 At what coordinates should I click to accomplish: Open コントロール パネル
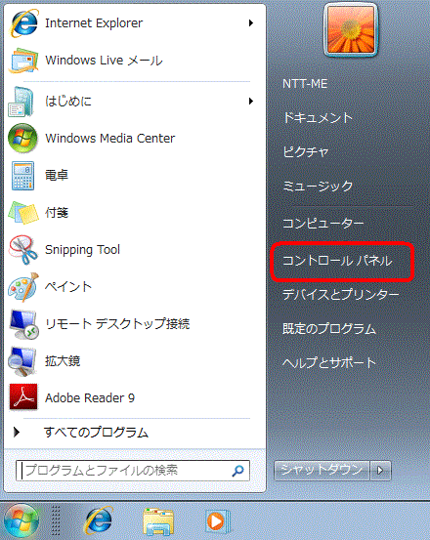(337, 261)
